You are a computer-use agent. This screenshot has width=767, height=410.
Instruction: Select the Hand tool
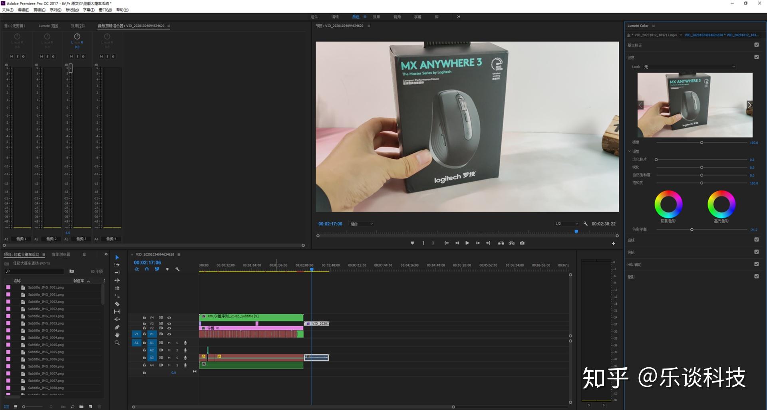pyautogui.click(x=117, y=335)
